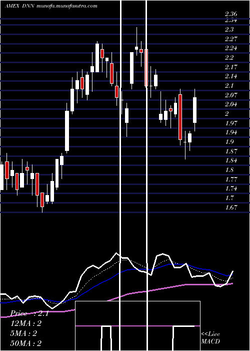Click the 1.87 price axis label
This screenshot has width=250, height=351.
[231, 150]
